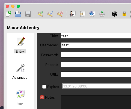Viewport: 131px width, 109px height.
Task: Open the Icon section in sidebar
Action: click(x=20, y=98)
